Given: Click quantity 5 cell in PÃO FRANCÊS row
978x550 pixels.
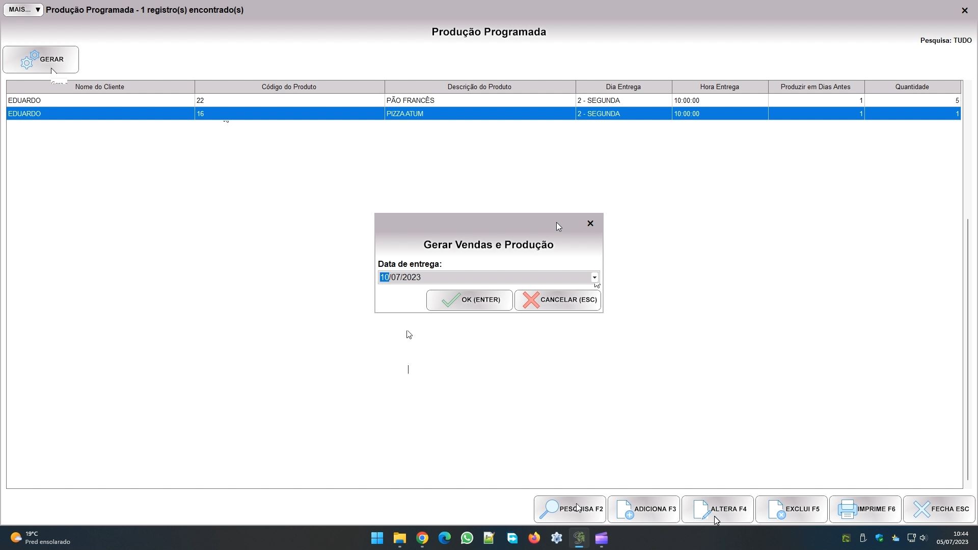Looking at the screenshot, I should [x=912, y=101].
